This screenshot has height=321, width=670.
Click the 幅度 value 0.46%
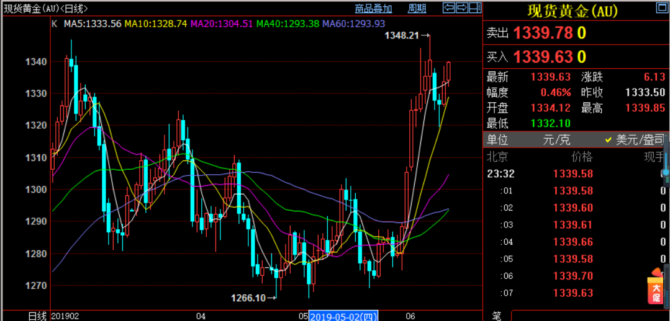pos(556,92)
